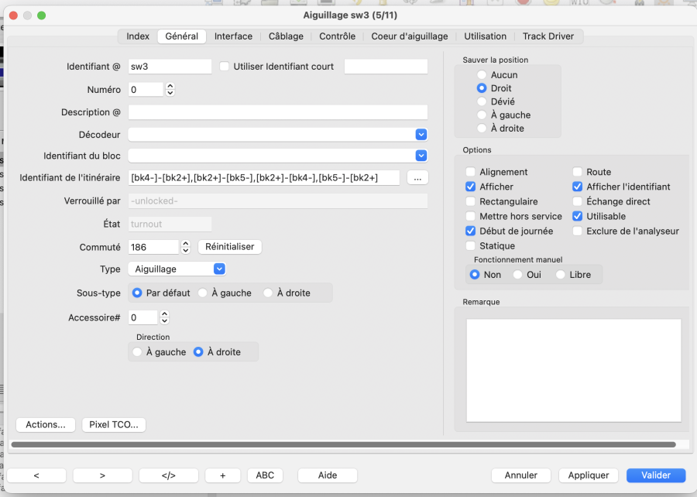Click the Réinitialiser button
Screen dimensions: 697x497
[230, 247]
